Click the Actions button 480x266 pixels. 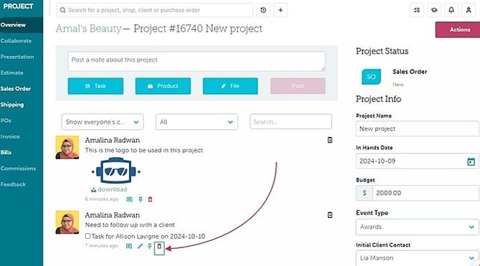click(458, 29)
